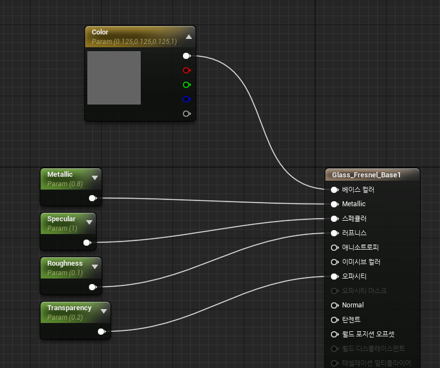Click the 이미시브 컬러 label
Screen dimensions: 440x368
pyautogui.click(x=361, y=262)
